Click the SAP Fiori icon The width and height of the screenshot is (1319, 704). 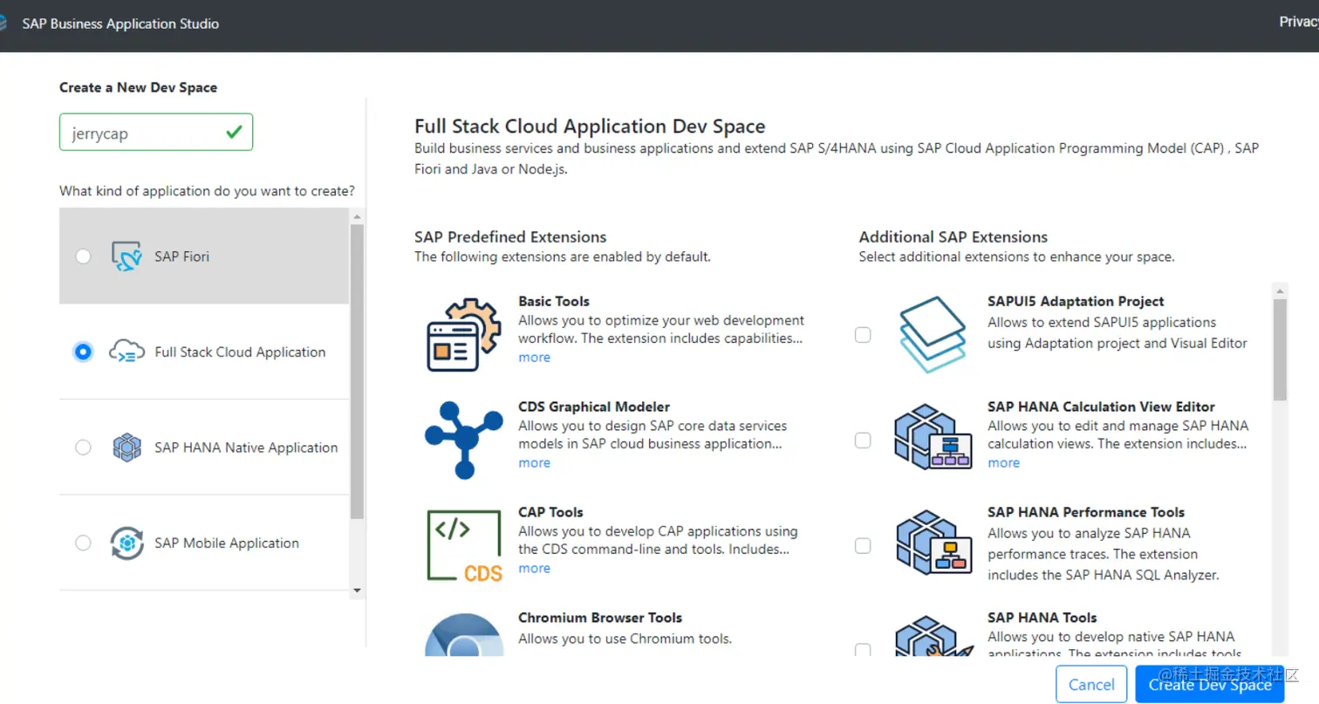[x=127, y=256]
